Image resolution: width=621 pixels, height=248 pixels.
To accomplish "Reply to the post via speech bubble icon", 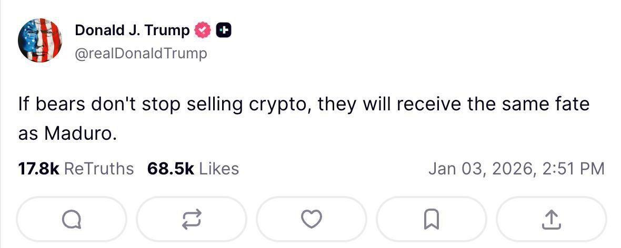I will [71, 219].
